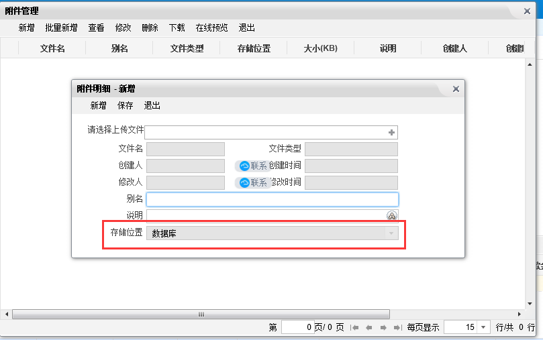This screenshot has height=340, width=543.
Task: Click the horizontal scrollbar right arrow
Action: coord(519,314)
